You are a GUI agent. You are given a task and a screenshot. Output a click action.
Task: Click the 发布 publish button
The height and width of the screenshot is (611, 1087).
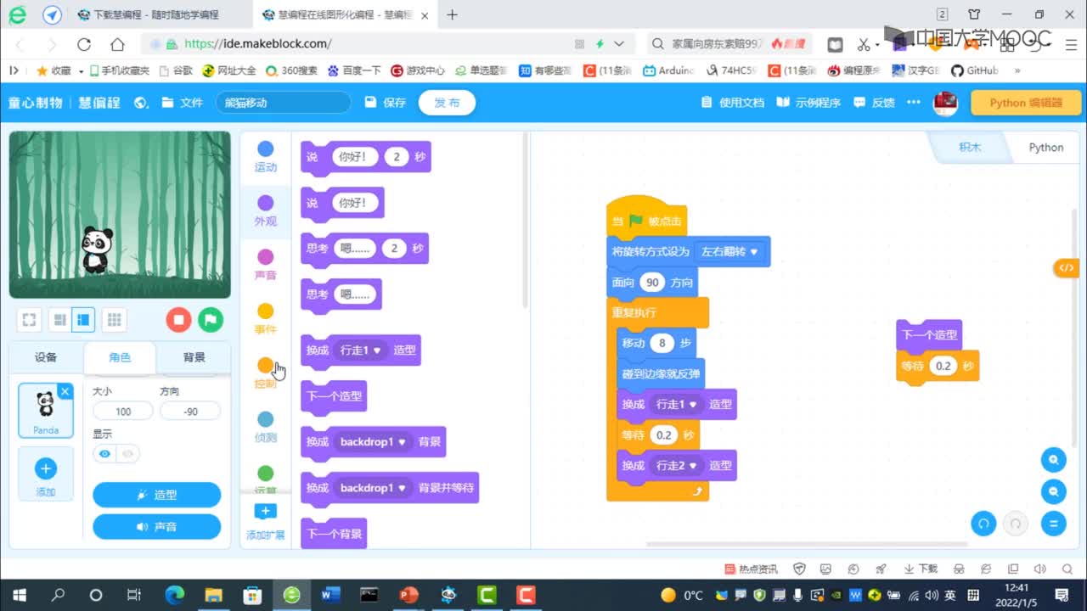click(447, 103)
